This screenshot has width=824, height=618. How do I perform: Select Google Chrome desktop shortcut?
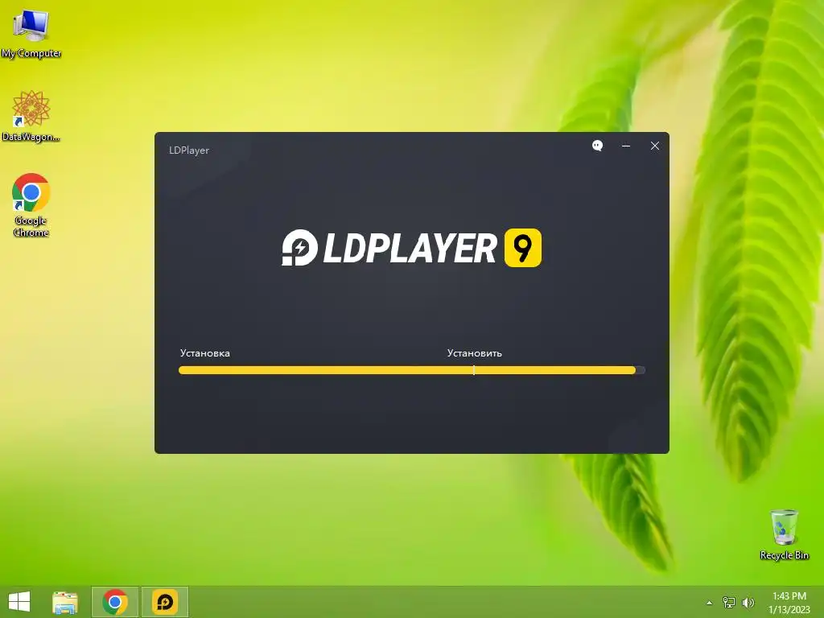[31, 205]
